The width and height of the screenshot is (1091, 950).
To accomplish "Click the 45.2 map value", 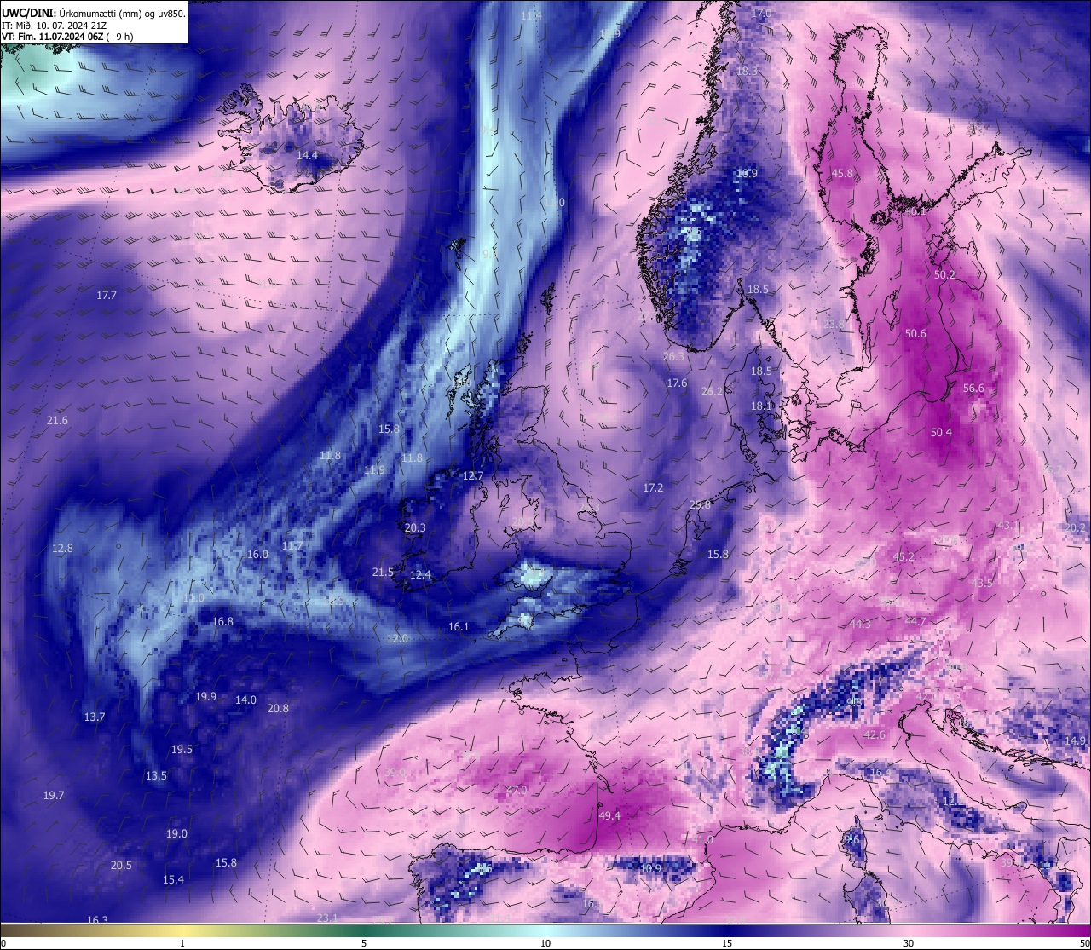I will click(903, 556).
